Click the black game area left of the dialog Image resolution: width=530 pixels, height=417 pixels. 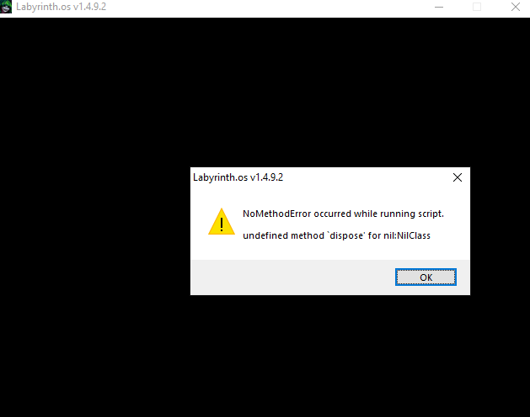(x=94, y=231)
